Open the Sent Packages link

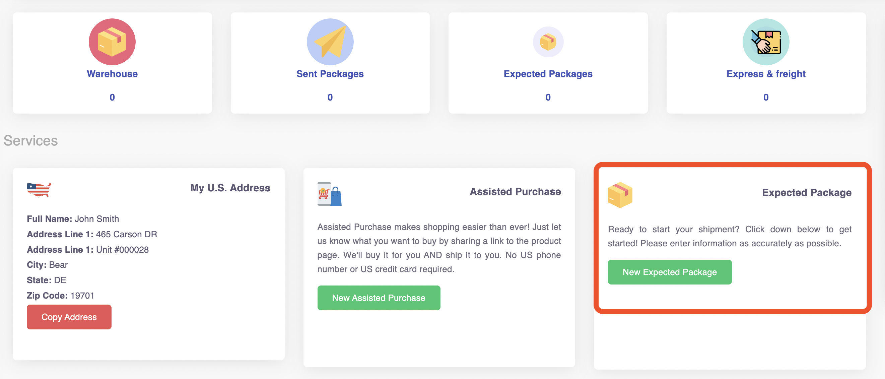(x=330, y=73)
